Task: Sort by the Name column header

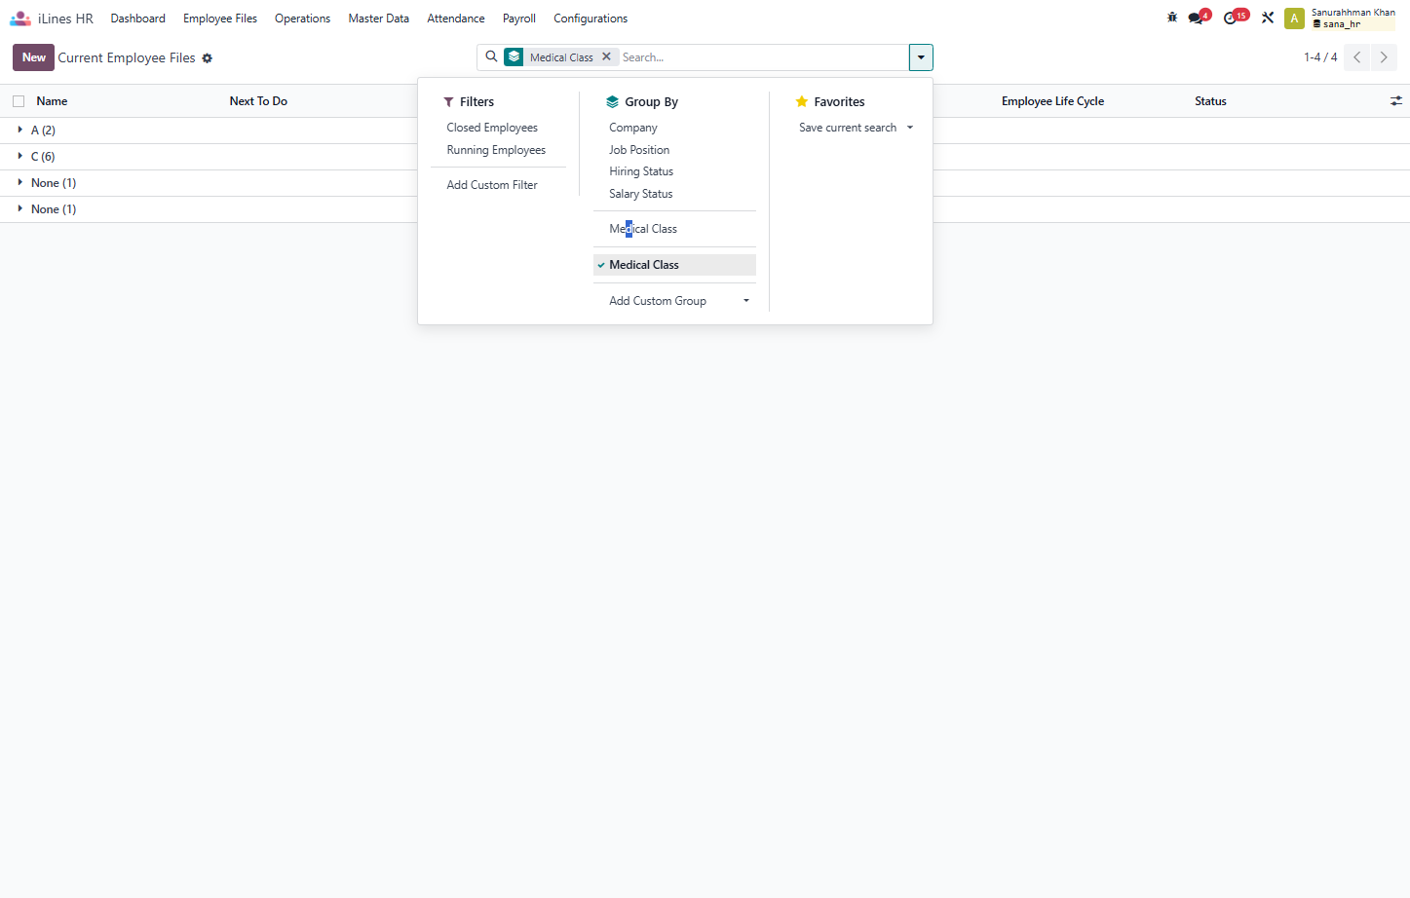Action: 52,101
